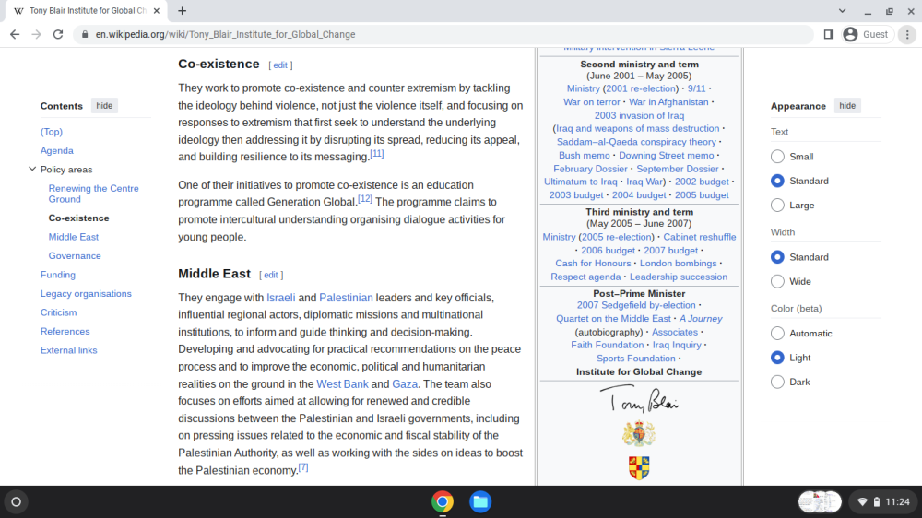Open the Downing Street memo link
The height and width of the screenshot is (518, 922).
coord(667,155)
